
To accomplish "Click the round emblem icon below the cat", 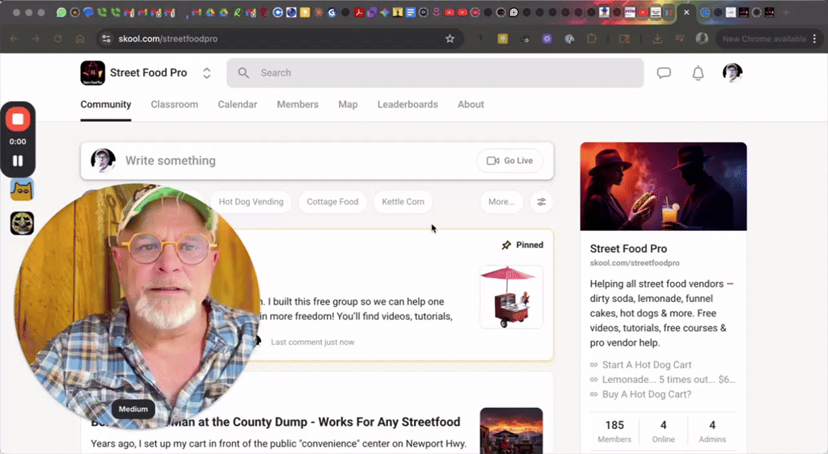I will (x=22, y=224).
